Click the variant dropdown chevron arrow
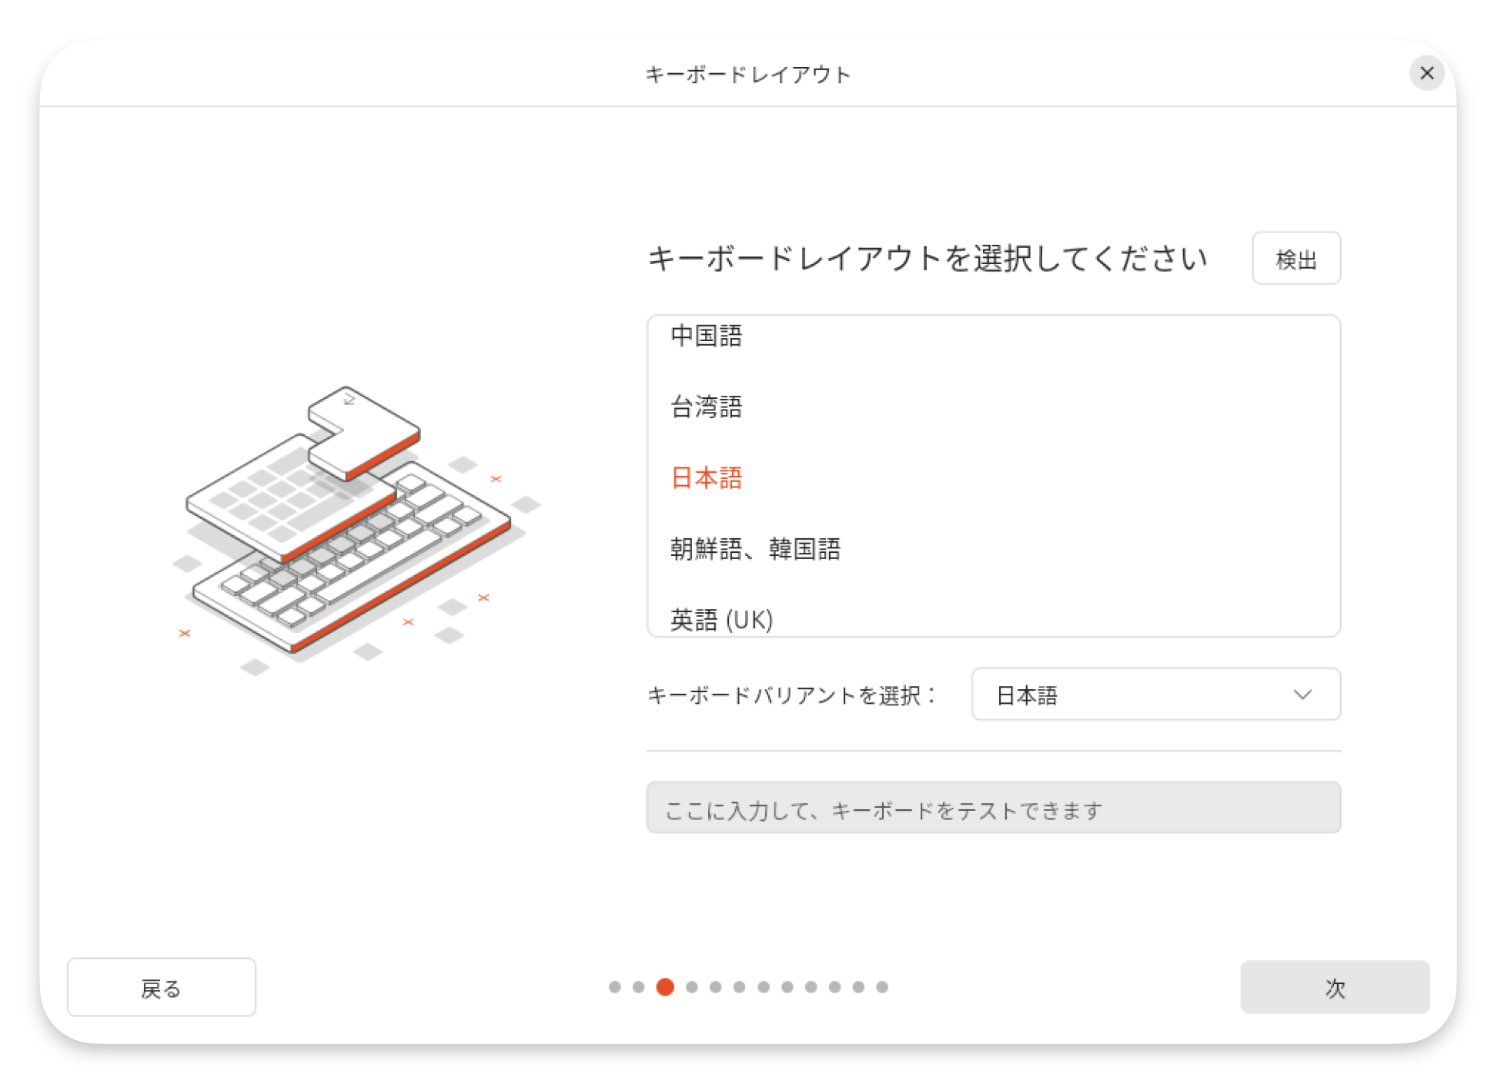This screenshot has width=1501, height=1078. [x=1302, y=695]
